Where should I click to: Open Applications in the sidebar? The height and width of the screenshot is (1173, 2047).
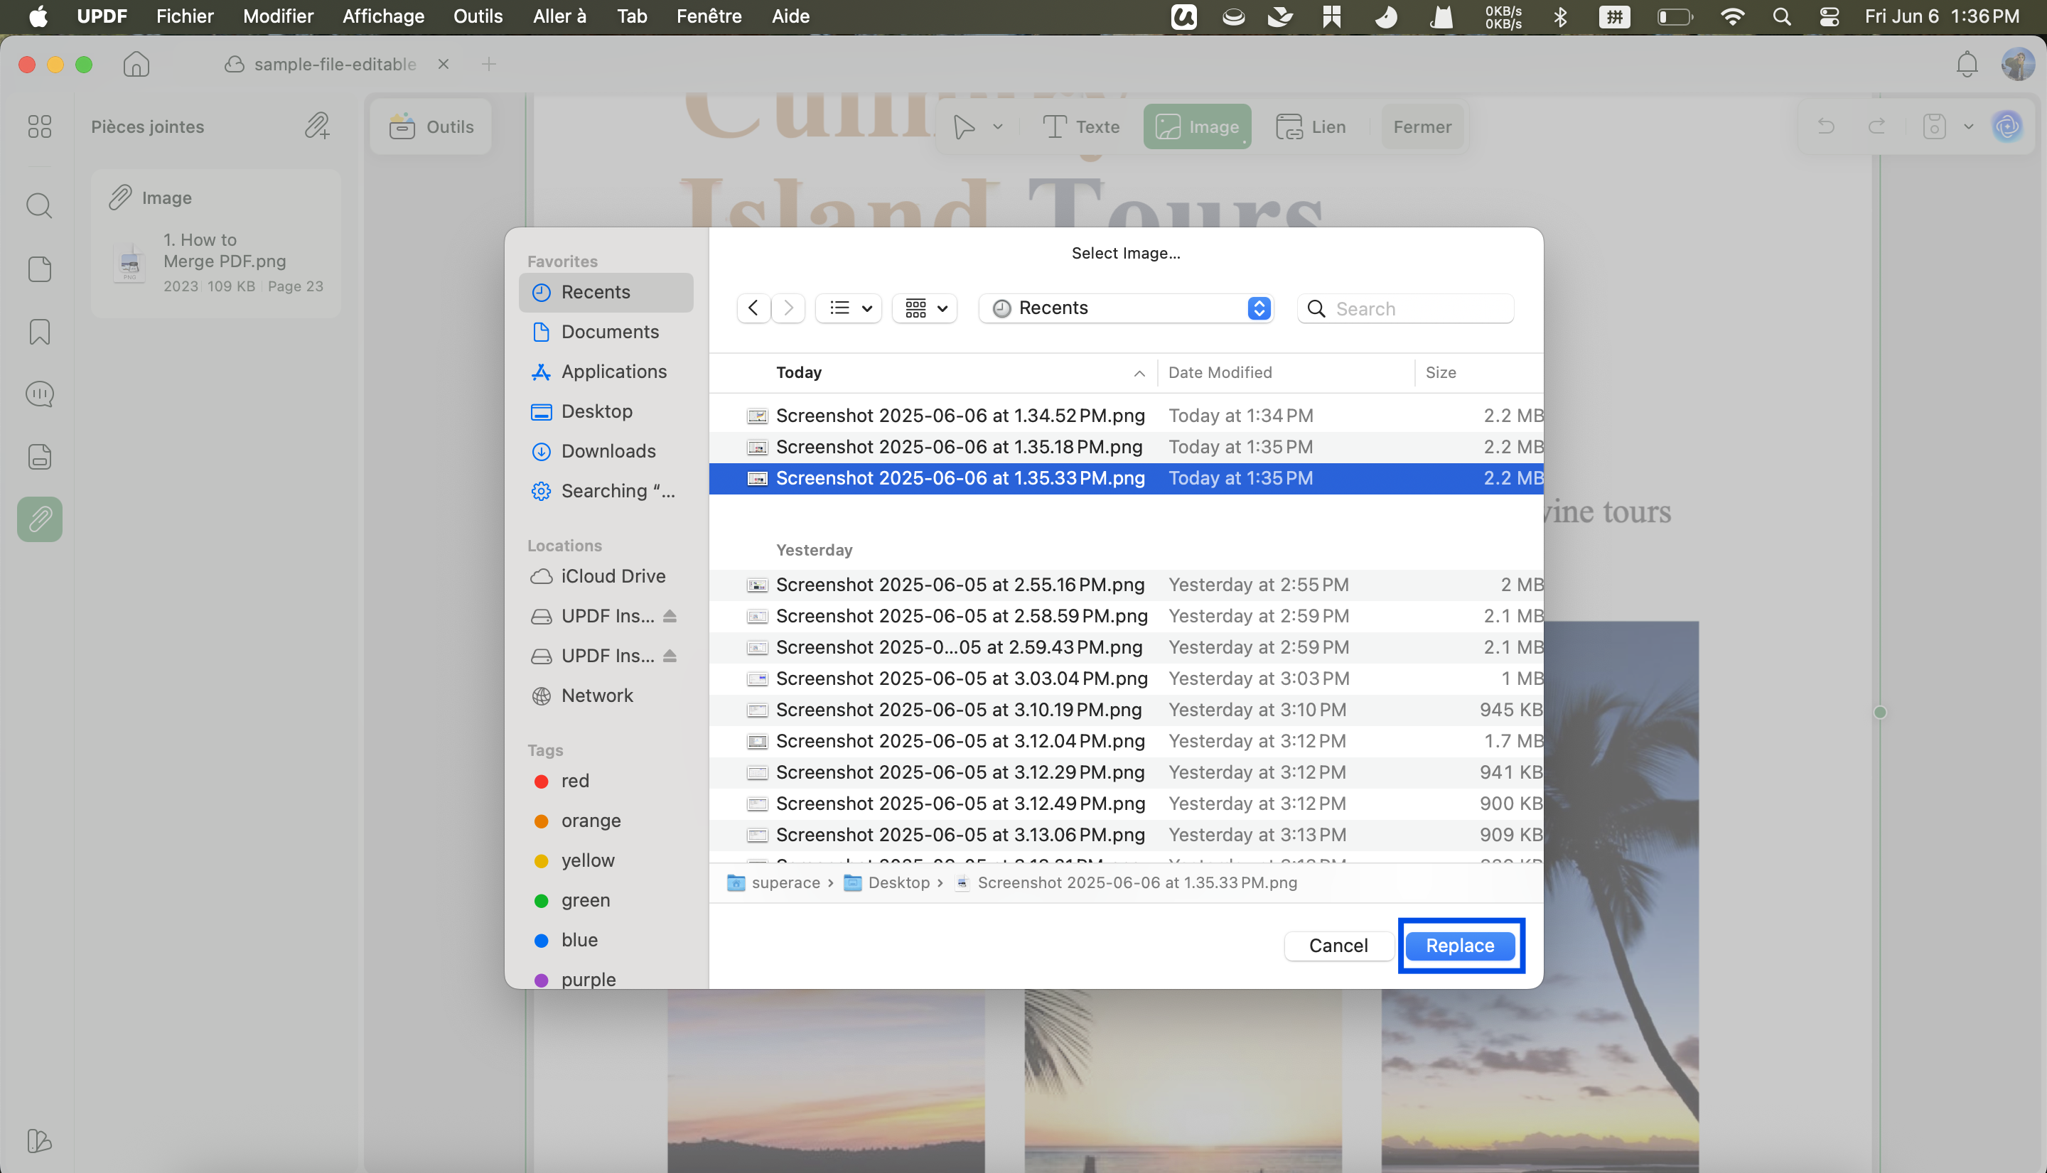(606, 372)
